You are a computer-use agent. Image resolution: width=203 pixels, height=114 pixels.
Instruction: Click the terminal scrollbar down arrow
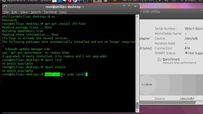137,111
